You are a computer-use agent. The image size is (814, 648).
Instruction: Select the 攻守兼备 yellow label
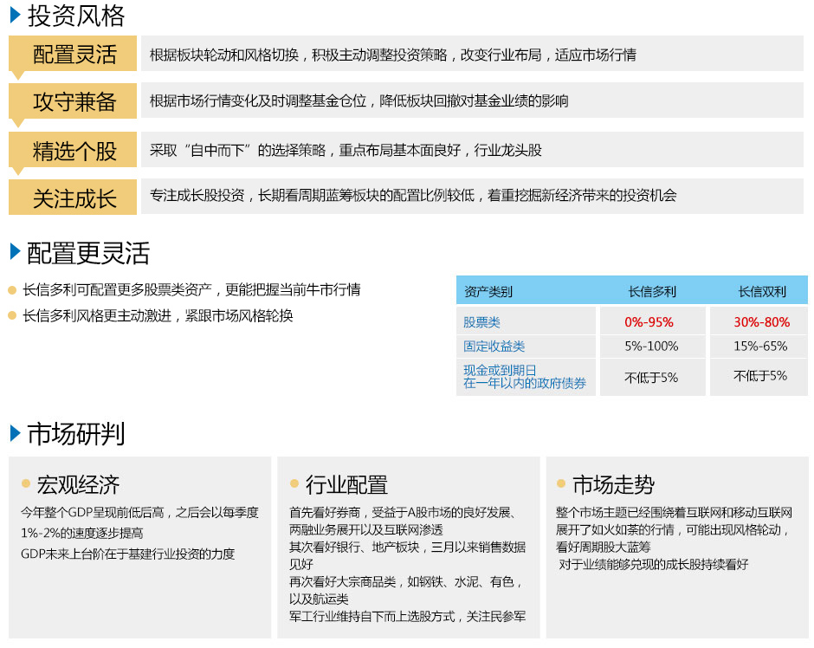pyautogui.click(x=74, y=101)
